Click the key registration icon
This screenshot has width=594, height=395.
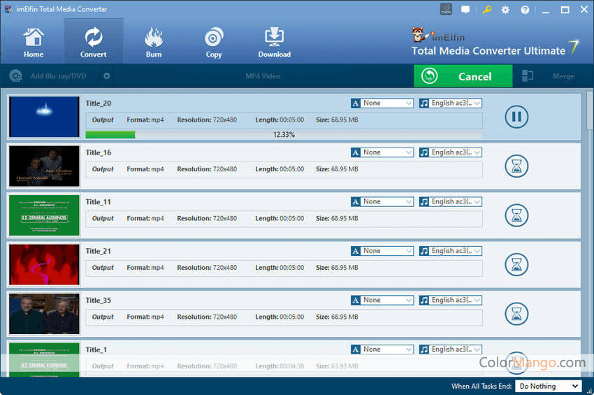(x=487, y=10)
